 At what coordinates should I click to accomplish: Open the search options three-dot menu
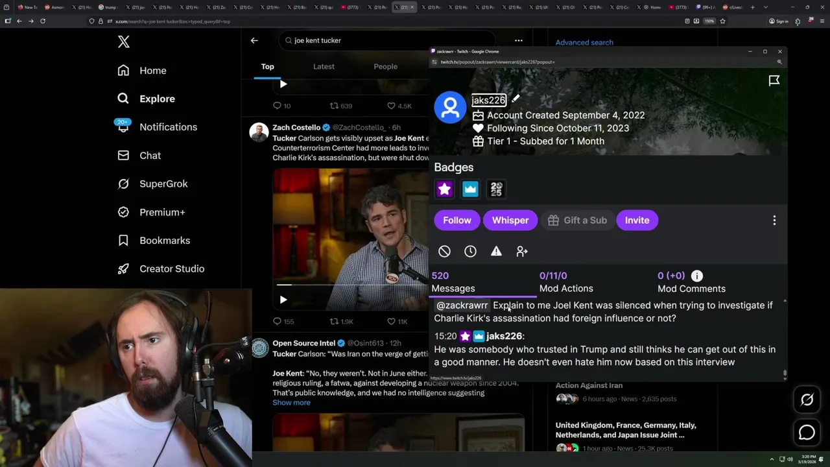pos(519,40)
